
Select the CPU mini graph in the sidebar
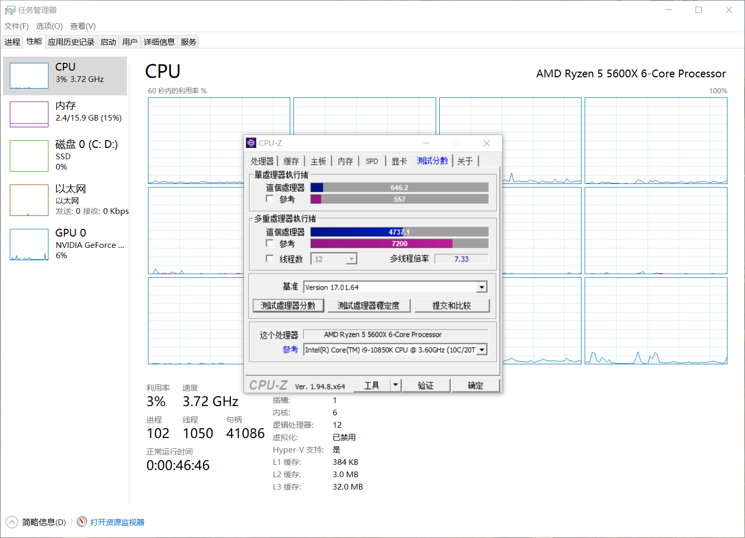(x=29, y=76)
